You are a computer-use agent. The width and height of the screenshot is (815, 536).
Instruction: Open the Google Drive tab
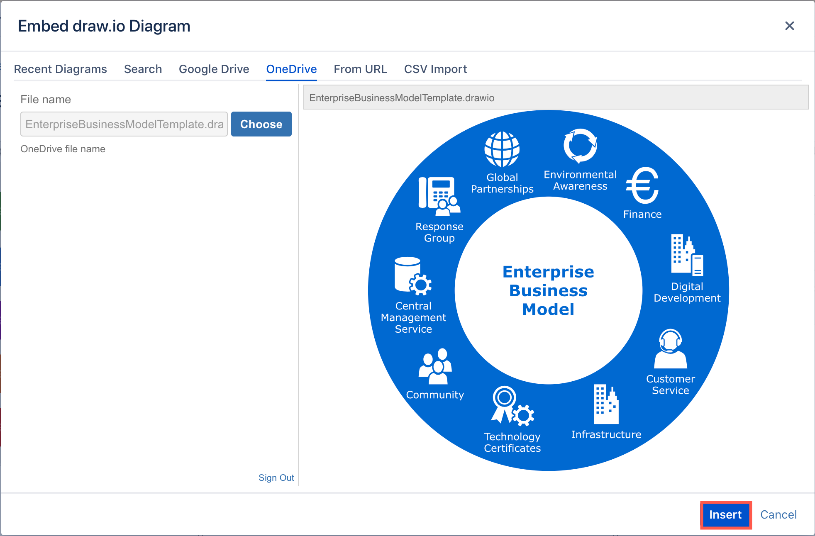[214, 69]
